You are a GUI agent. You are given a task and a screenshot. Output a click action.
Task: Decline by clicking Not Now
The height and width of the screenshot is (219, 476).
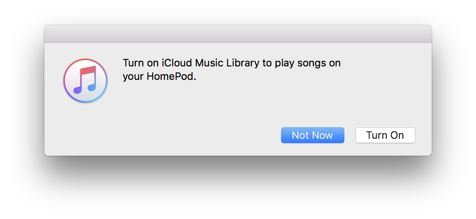tap(312, 135)
